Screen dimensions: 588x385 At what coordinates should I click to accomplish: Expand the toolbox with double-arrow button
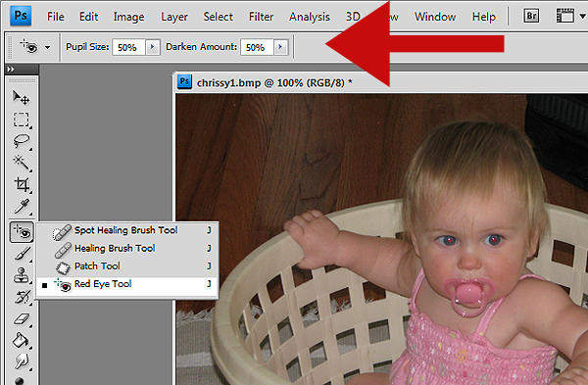11,69
